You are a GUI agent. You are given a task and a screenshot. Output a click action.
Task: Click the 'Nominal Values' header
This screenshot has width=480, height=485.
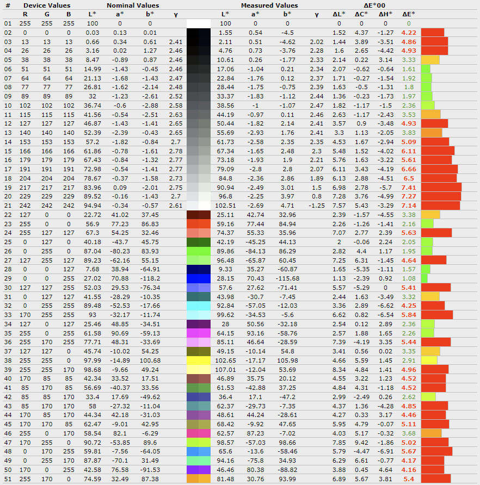[133, 5]
